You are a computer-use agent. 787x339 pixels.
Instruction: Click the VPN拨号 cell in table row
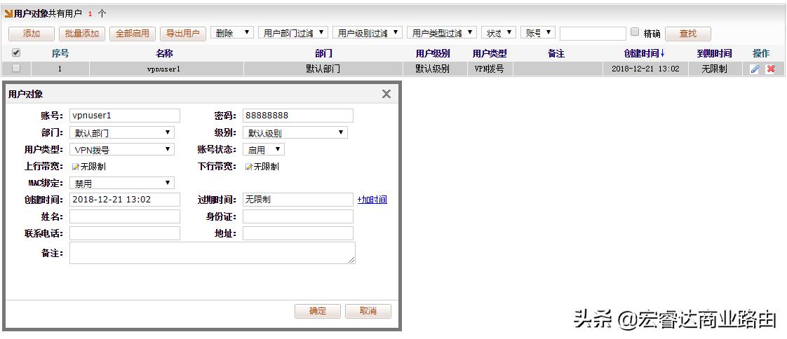point(489,69)
